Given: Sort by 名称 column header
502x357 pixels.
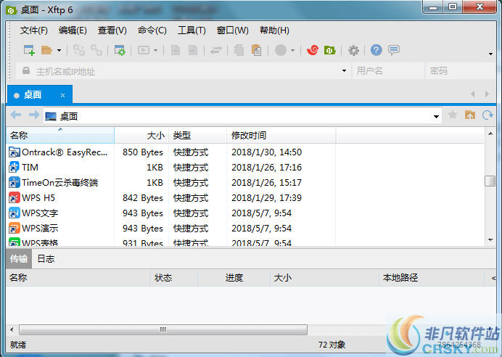Looking at the screenshot, I should click(60, 135).
